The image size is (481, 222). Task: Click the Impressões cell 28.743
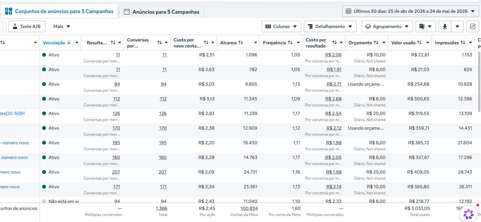click(465, 172)
